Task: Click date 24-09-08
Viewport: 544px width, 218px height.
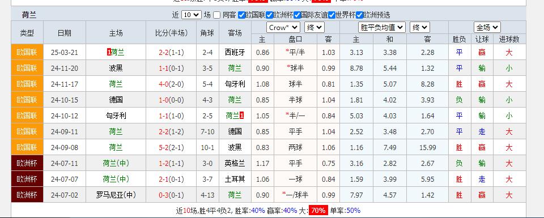Action: point(65,148)
